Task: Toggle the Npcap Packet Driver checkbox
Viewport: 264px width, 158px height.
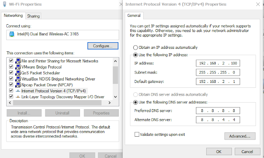Action: (11, 85)
